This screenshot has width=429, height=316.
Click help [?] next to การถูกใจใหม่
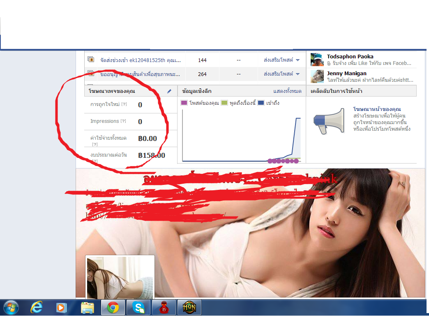[124, 104]
